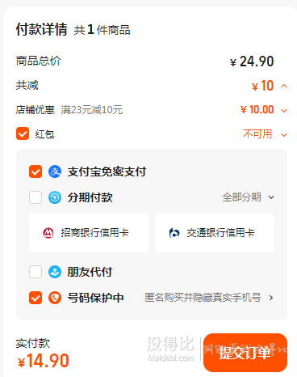Select 交通银行信用卡 payment card

pos(215,233)
